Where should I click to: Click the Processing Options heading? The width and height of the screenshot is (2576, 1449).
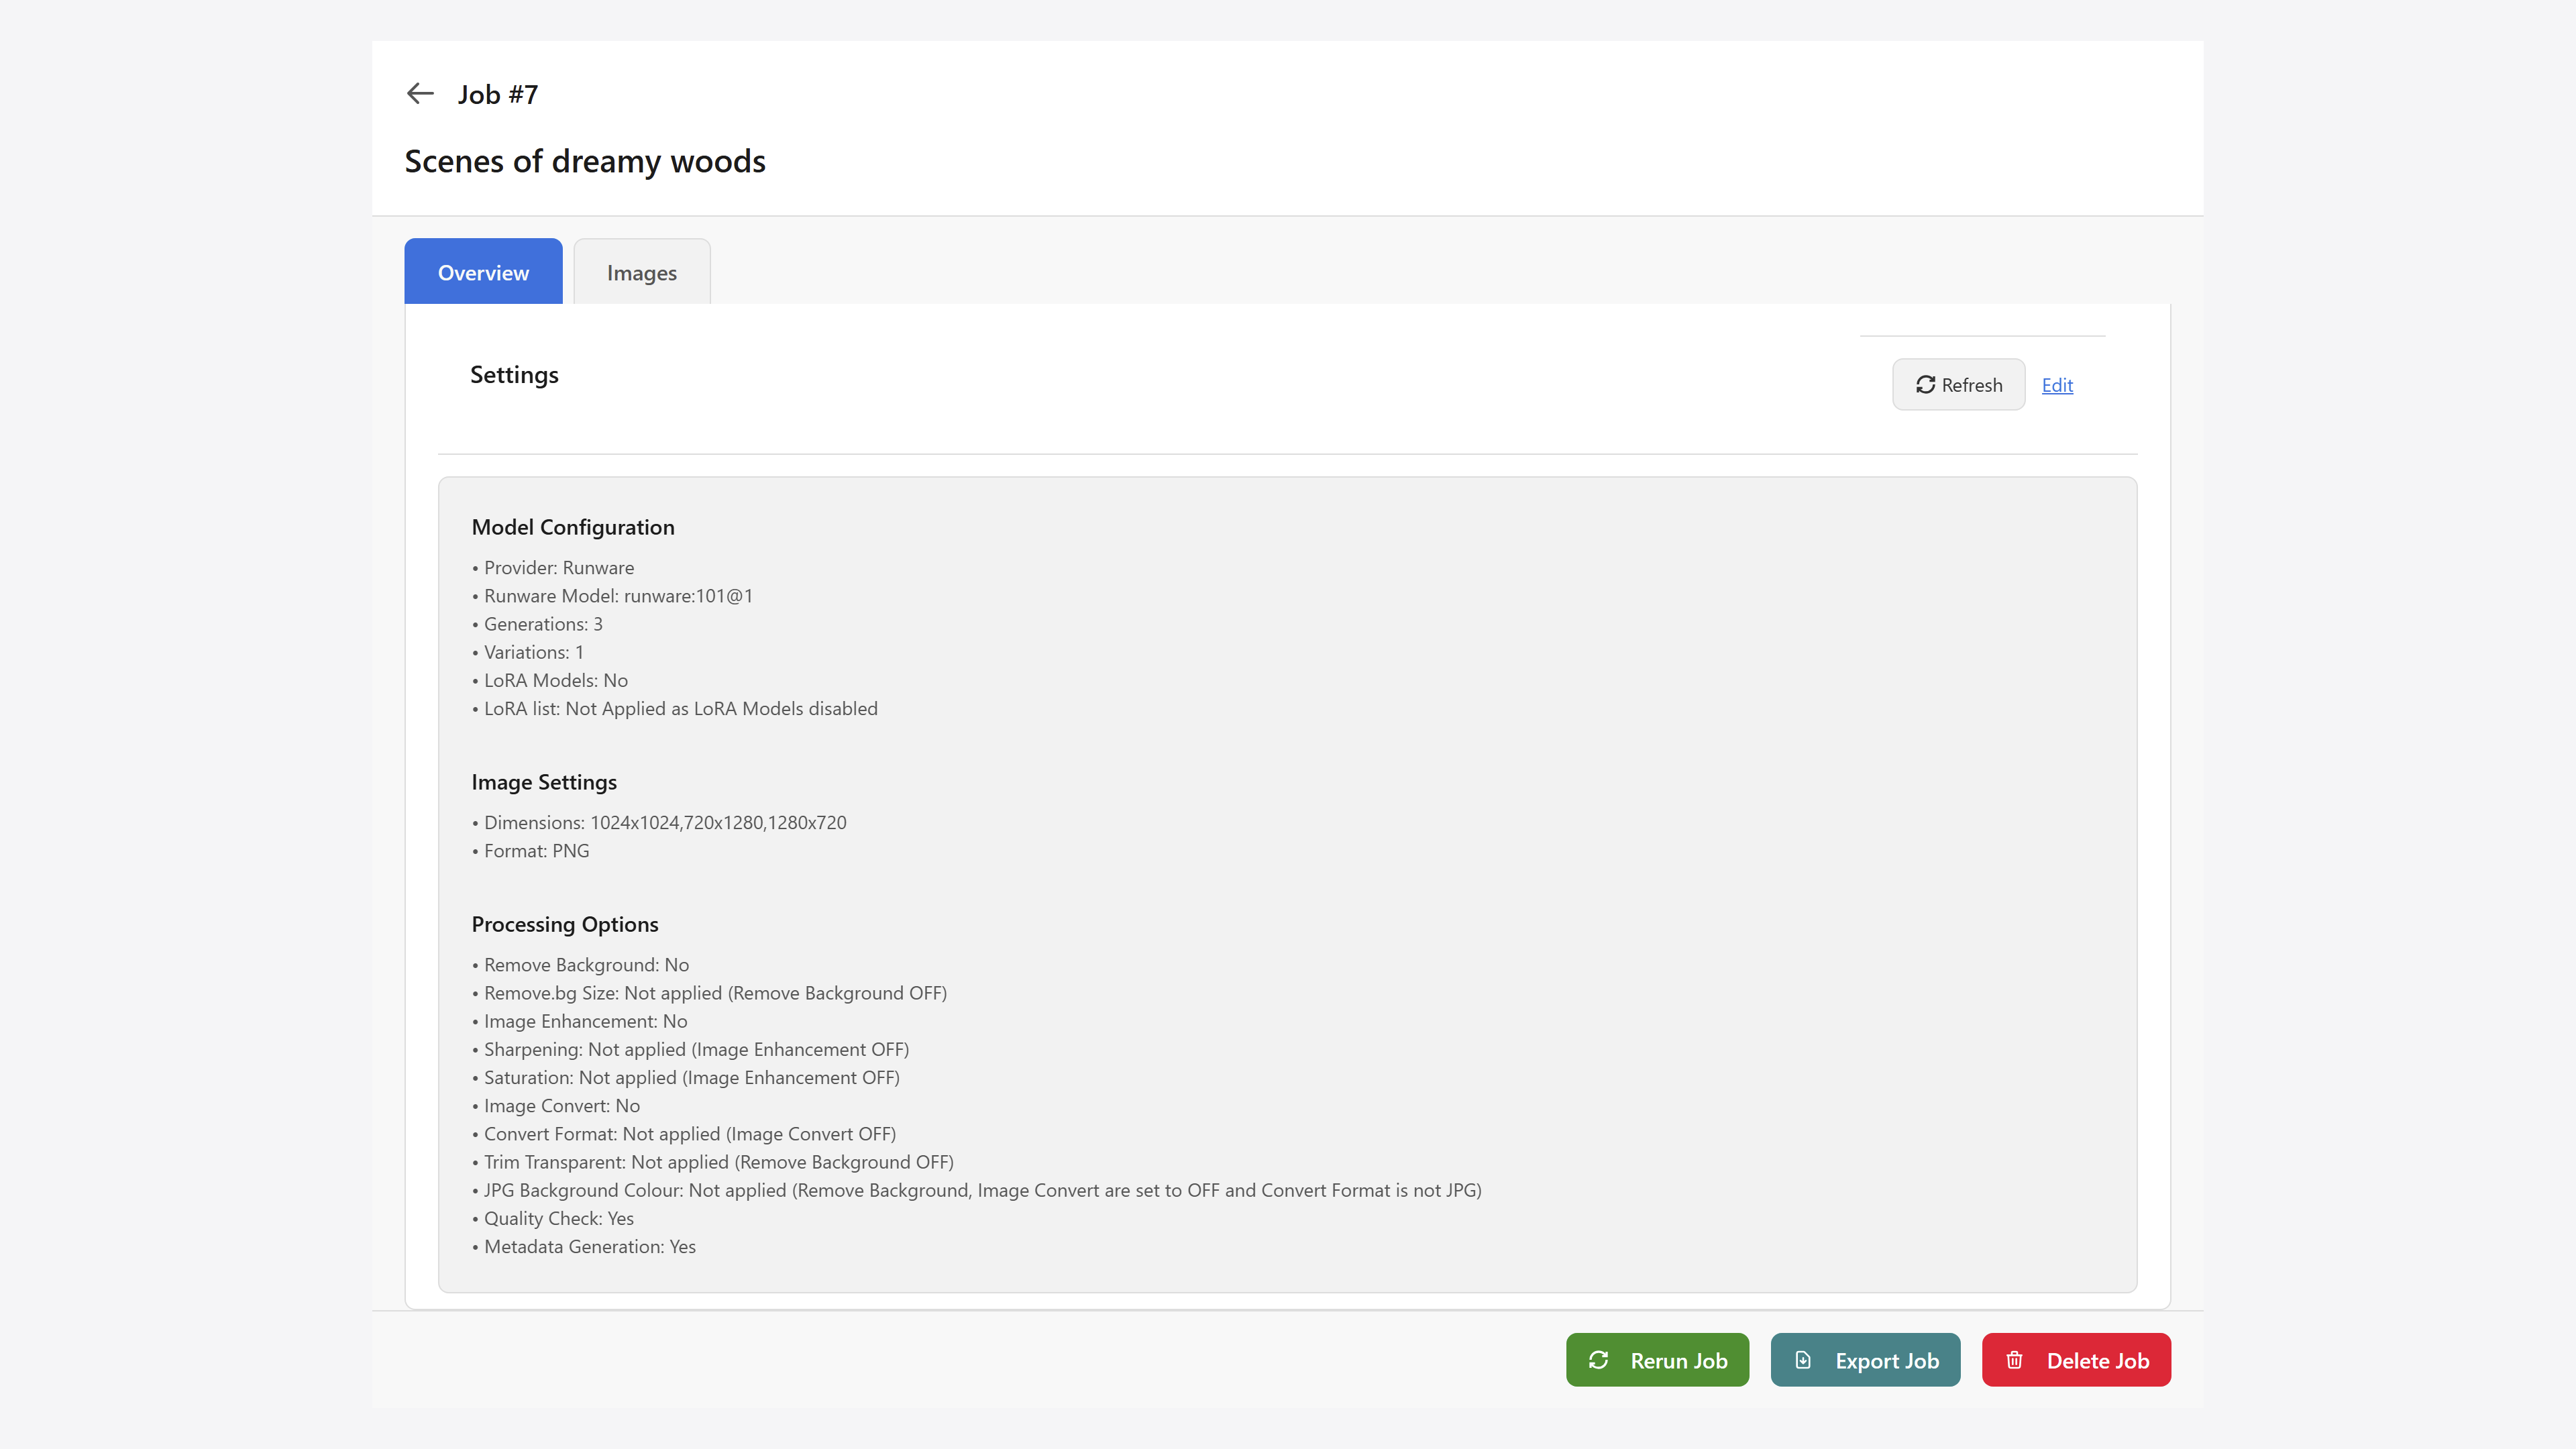[x=564, y=924]
